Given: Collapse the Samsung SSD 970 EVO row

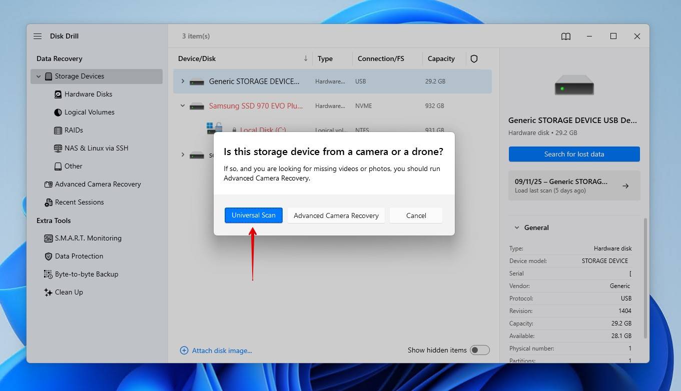Looking at the screenshot, I should pyautogui.click(x=183, y=105).
